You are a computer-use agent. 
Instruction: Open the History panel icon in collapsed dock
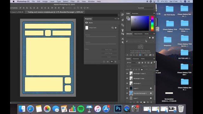coord(123,15)
